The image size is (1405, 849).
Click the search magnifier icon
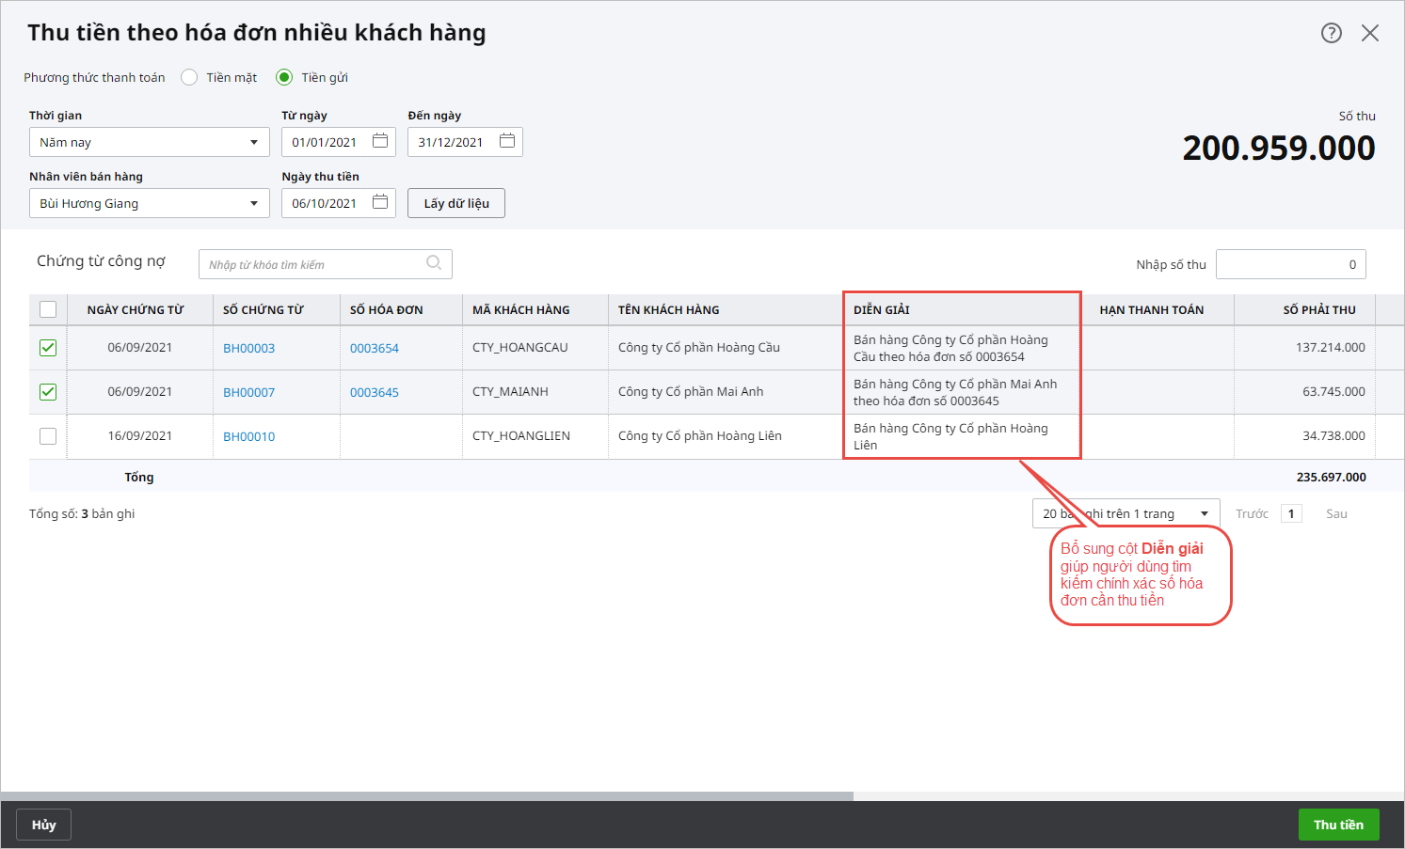click(434, 263)
